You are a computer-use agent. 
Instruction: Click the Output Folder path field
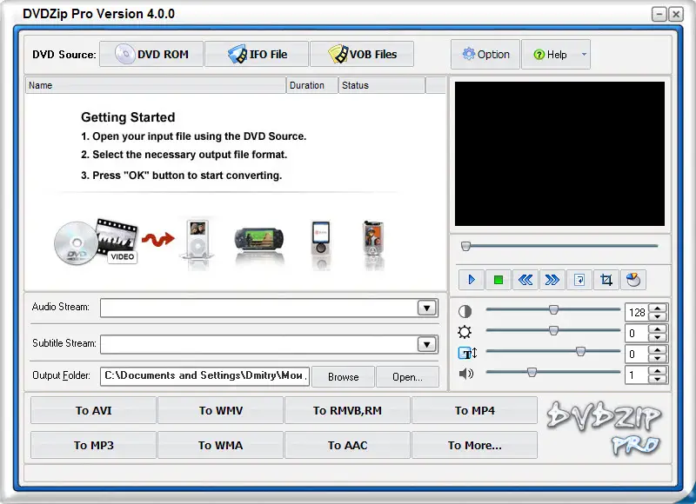[x=204, y=376]
